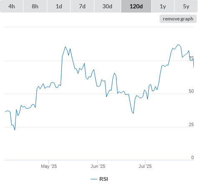The width and height of the screenshot is (198, 190).
Task: Switch chart to 30d range
Action: click(107, 6)
